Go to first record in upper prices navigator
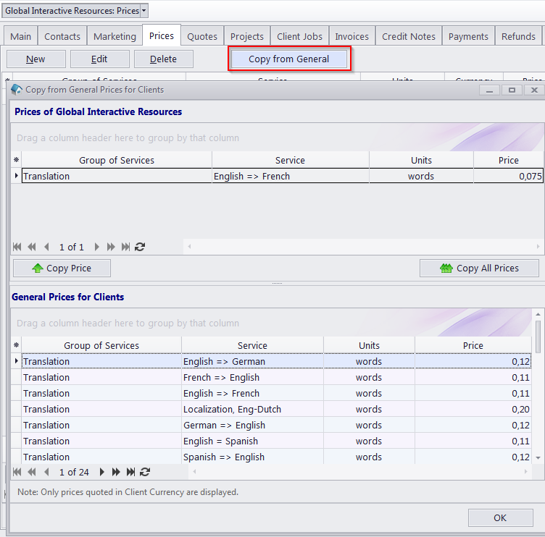545x537 pixels. click(17, 247)
